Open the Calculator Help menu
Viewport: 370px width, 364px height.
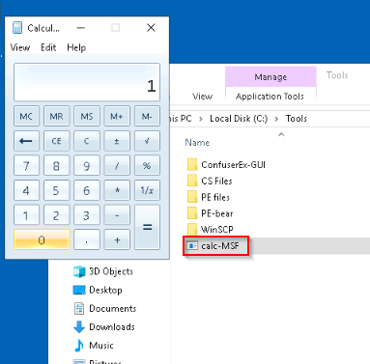[x=76, y=47]
